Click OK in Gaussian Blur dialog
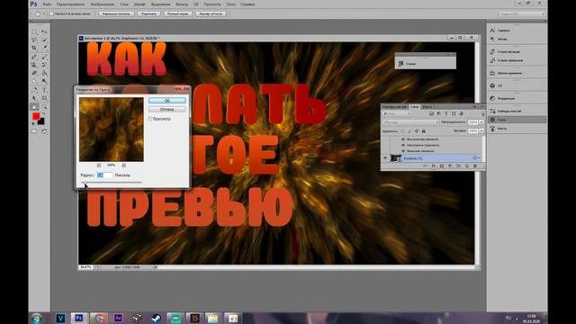Screen dimensions: 576x324 point(166,101)
